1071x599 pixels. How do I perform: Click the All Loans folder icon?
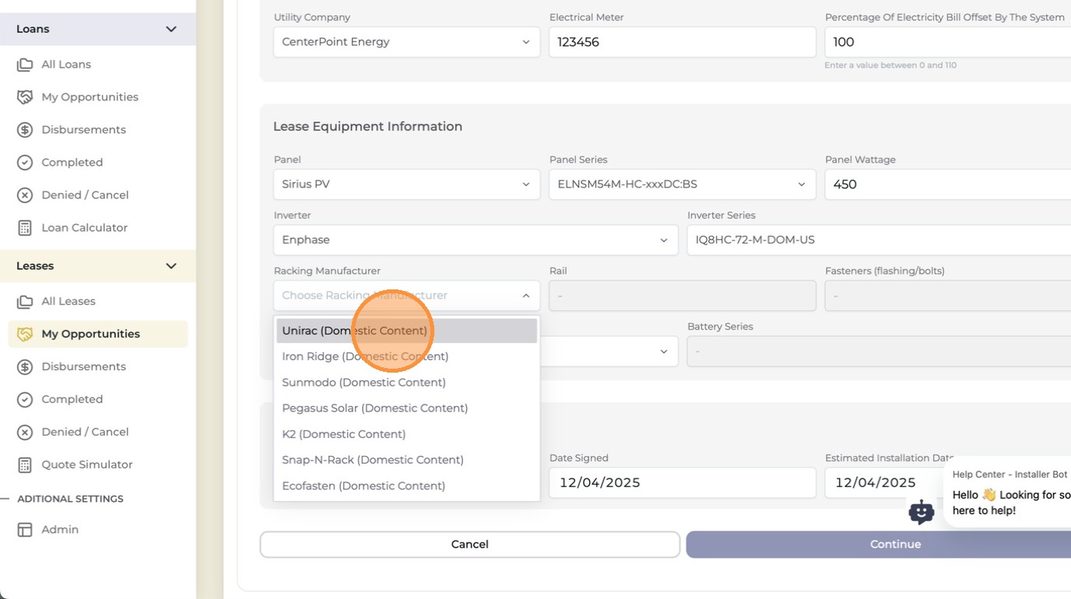point(25,65)
